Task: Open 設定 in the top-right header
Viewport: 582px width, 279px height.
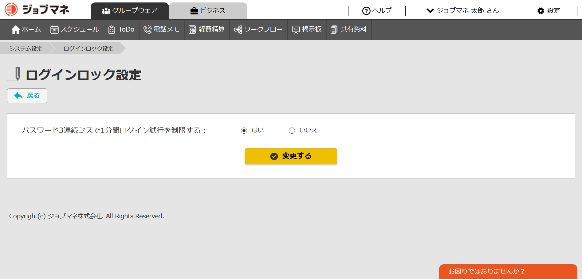Action: (549, 11)
